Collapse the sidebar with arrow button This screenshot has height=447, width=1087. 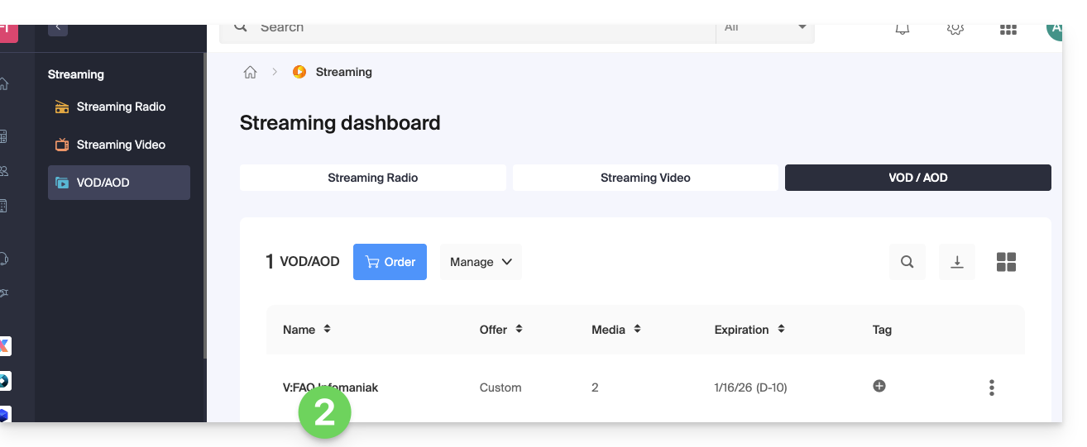click(x=58, y=29)
